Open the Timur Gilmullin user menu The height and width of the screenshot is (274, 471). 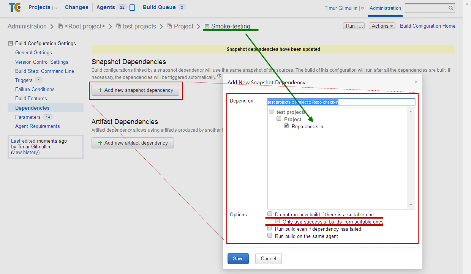pos(362,8)
